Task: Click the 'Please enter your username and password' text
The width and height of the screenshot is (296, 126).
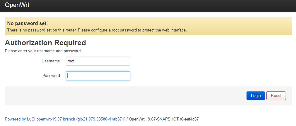Action: (43, 51)
